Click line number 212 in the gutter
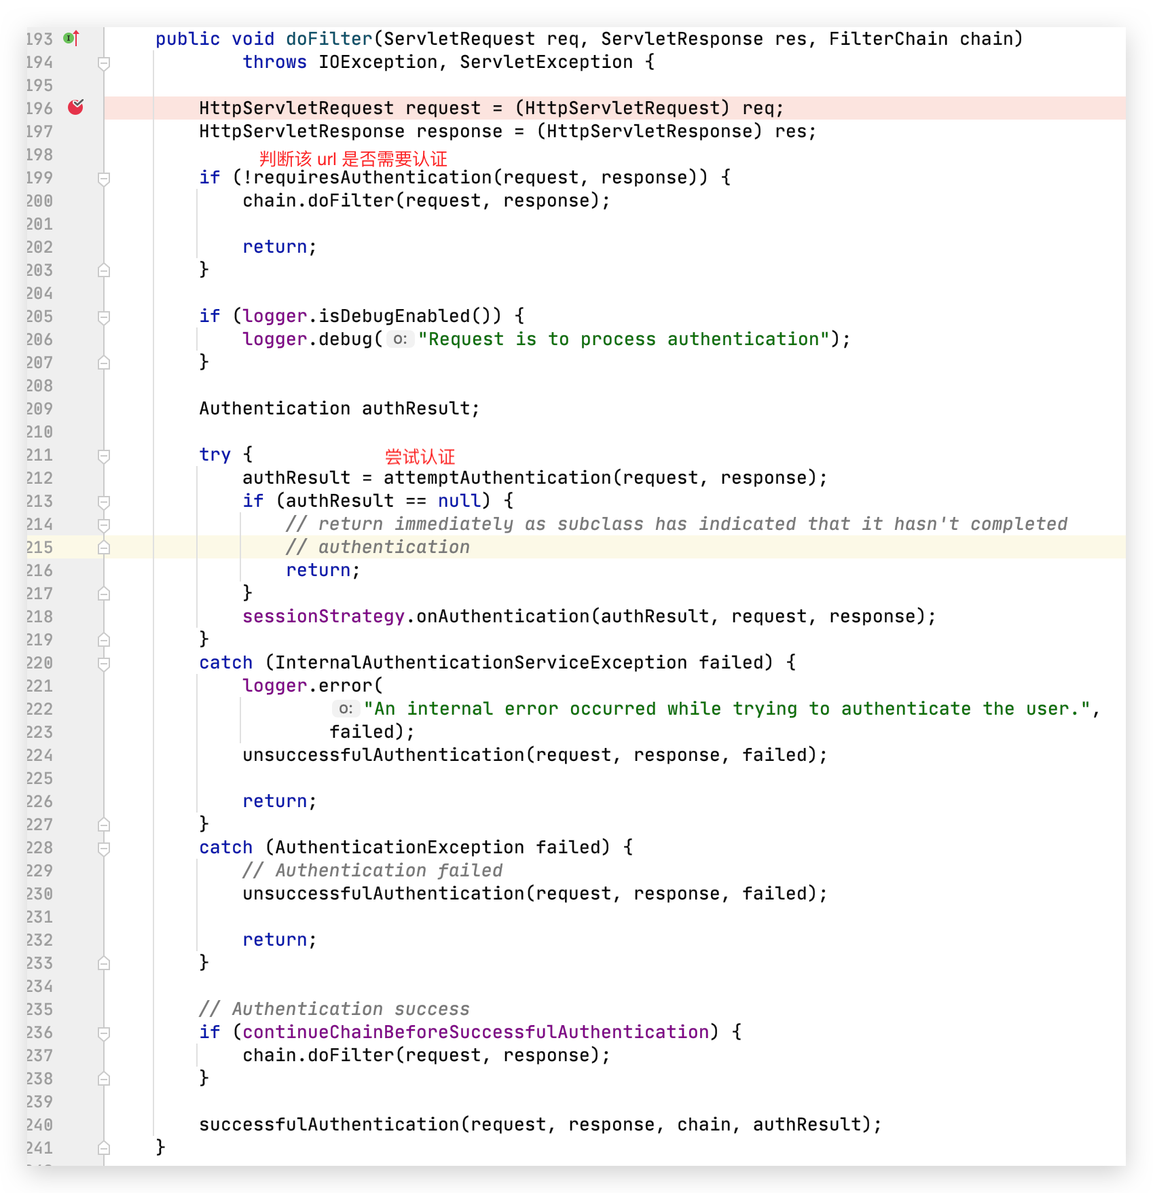This screenshot has height=1193, width=1153. click(39, 478)
